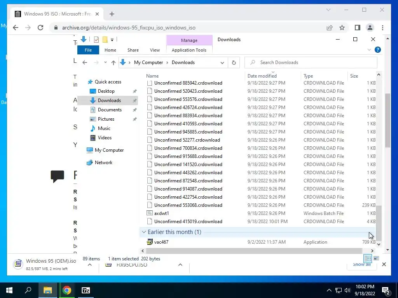Click the Explorer Help question mark icon
Viewport: 398px width, 298px height.
(377, 50)
